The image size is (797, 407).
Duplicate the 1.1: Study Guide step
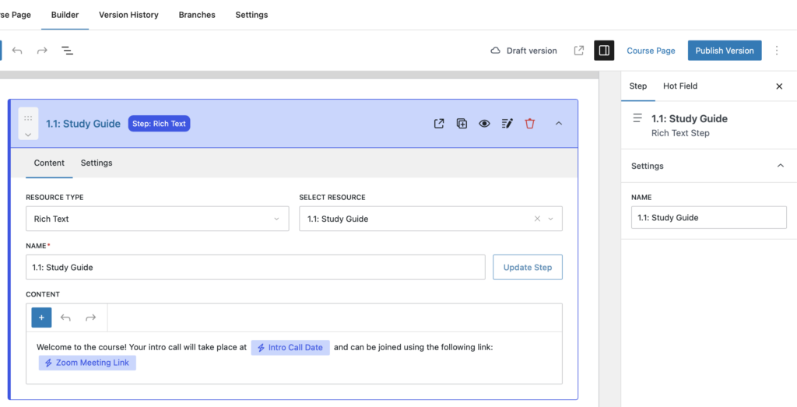[x=462, y=124]
